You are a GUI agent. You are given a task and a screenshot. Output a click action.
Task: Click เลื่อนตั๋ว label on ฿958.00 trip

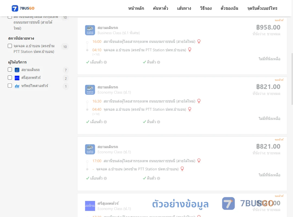pyautogui.click(x=96, y=62)
